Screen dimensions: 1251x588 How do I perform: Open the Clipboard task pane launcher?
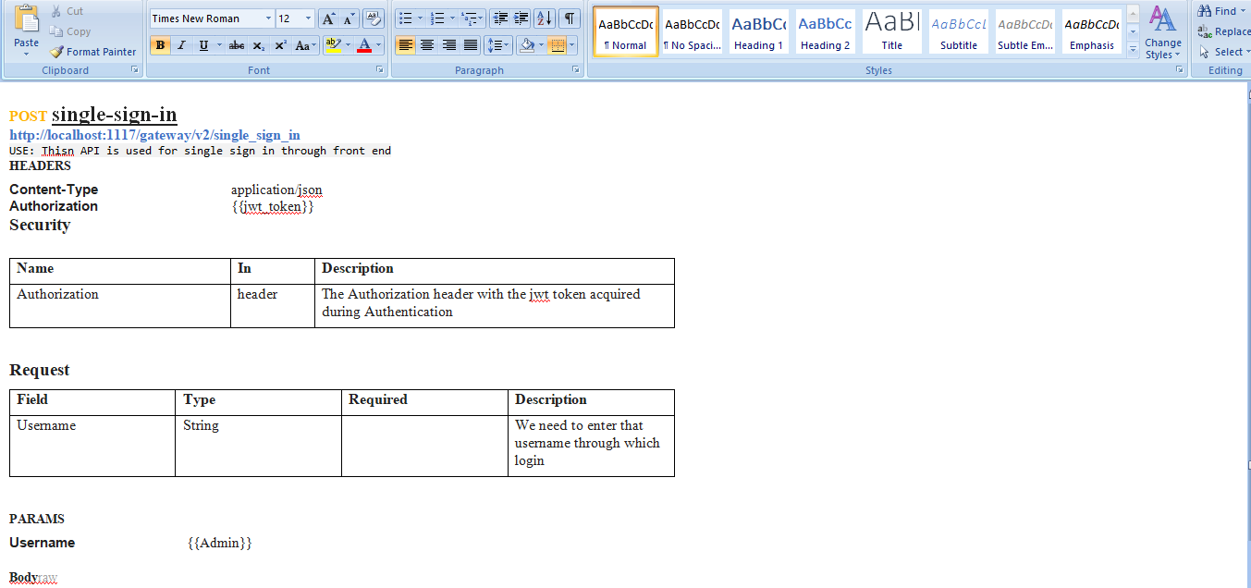[x=135, y=70]
